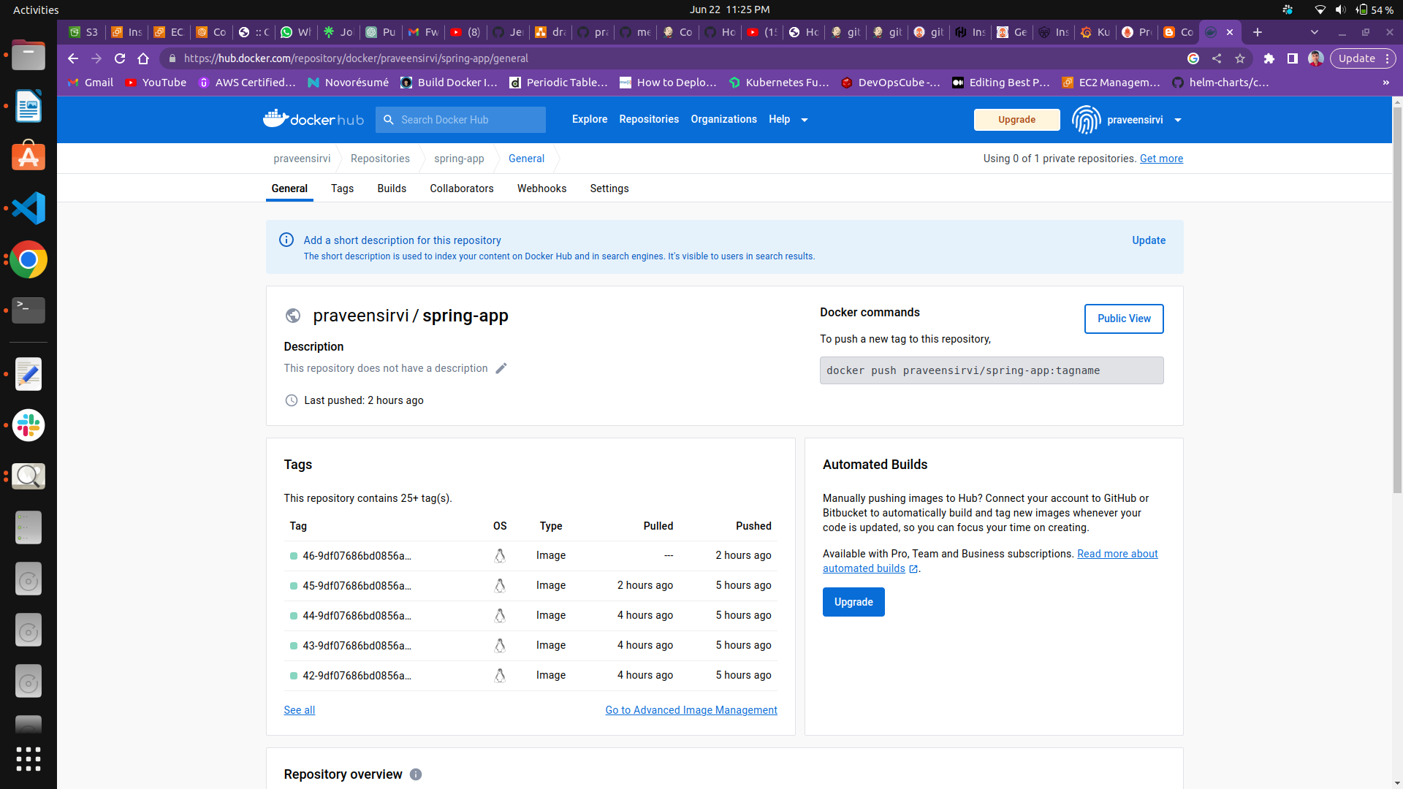The height and width of the screenshot is (789, 1403).
Task: Expand the praveensirvi account dropdown arrow
Action: 1178,120
